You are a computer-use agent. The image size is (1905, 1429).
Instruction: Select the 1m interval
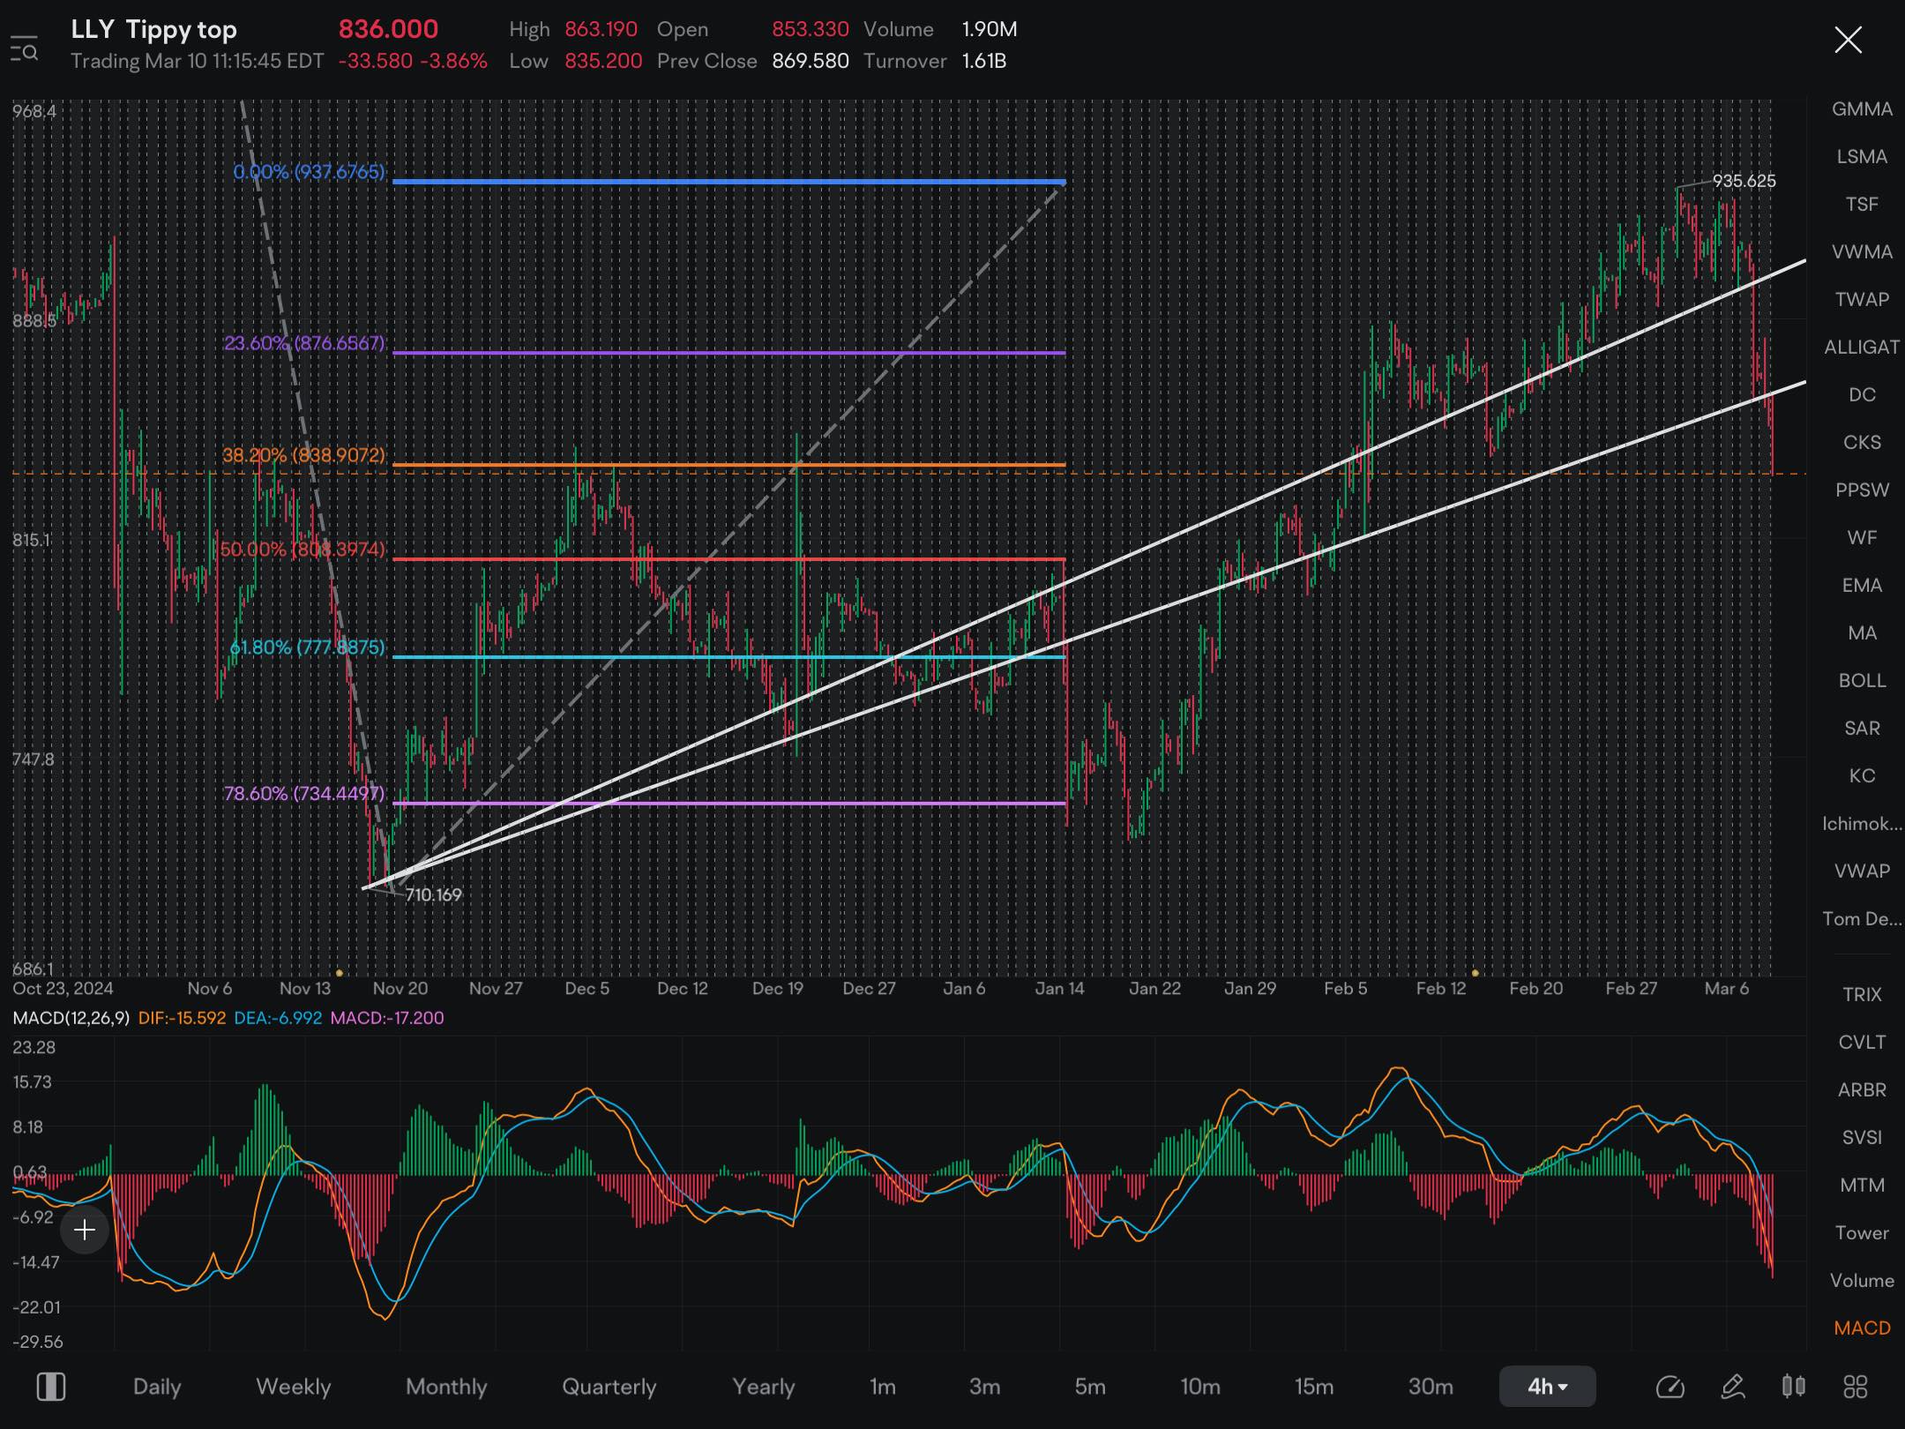pos(883,1387)
